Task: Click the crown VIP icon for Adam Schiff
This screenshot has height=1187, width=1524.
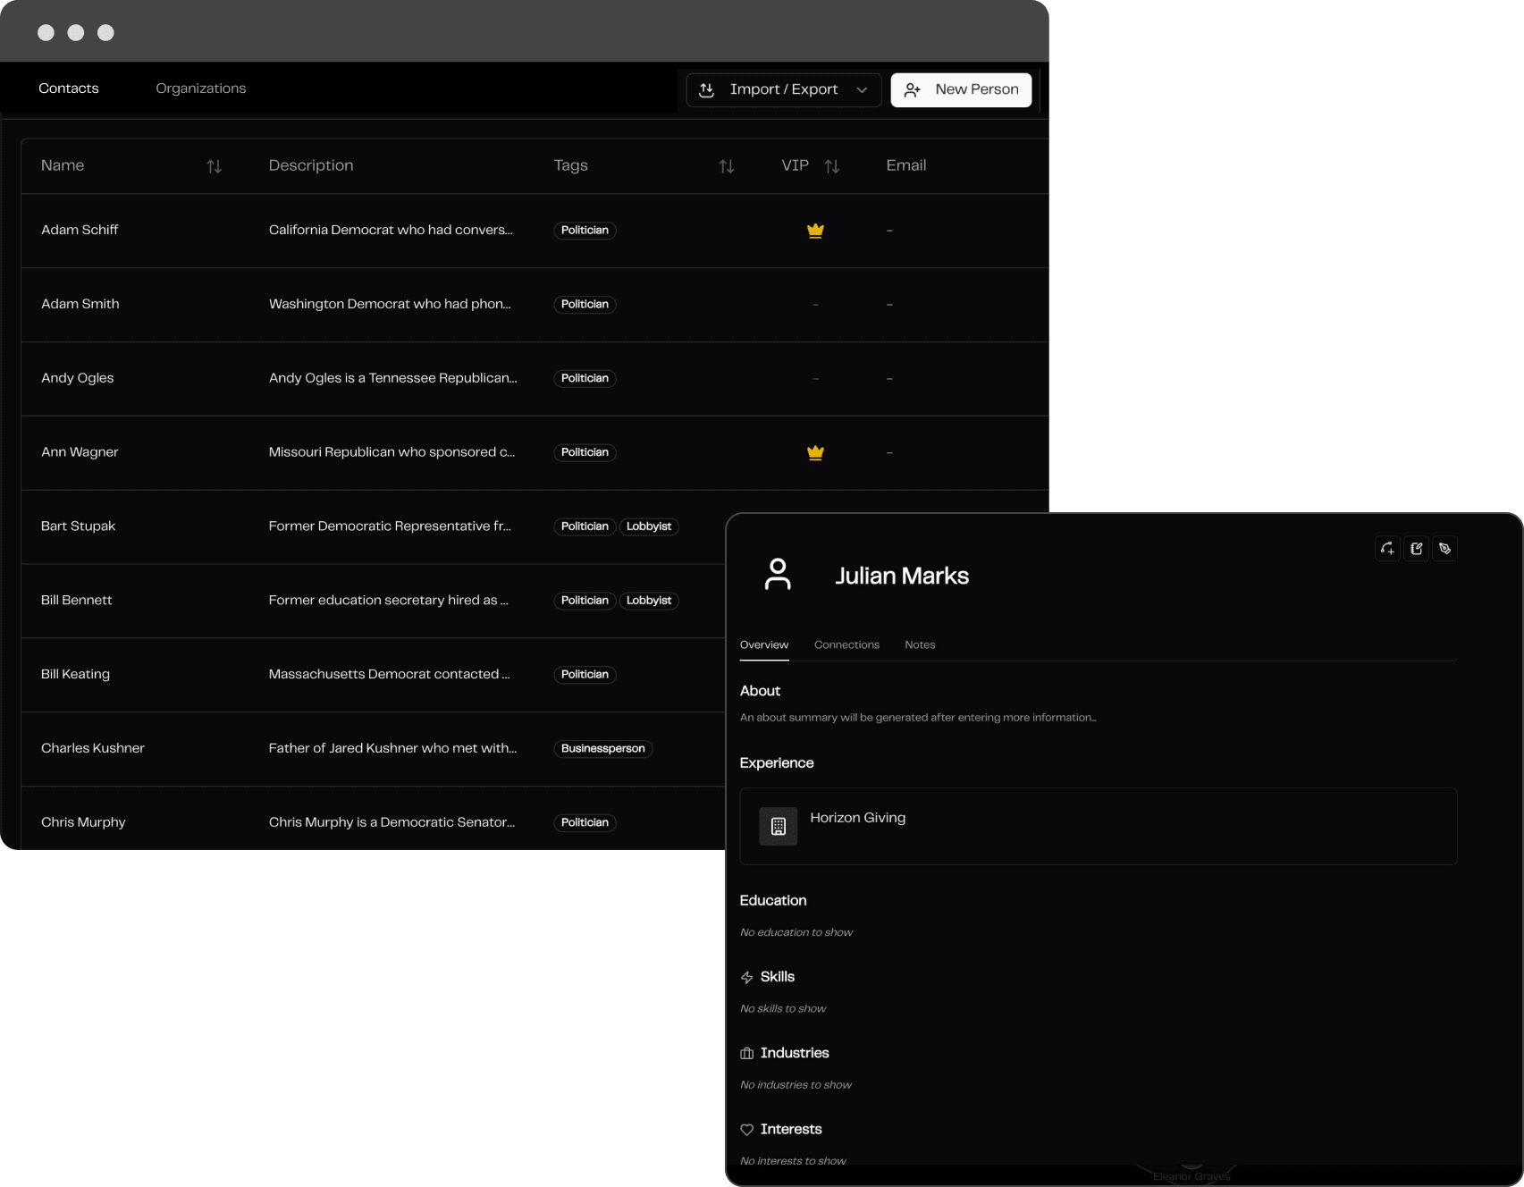Action: click(815, 231)
